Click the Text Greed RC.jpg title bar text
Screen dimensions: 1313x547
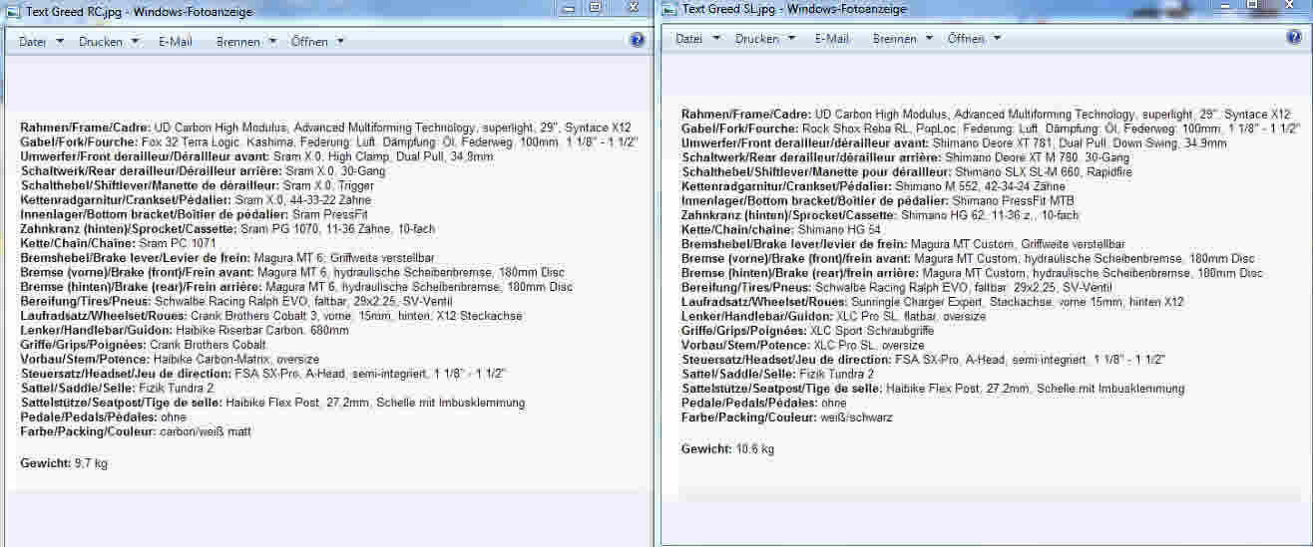(138, 12)
